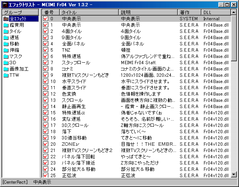The height and width of the screenshot is (187, 239).
Task: Select the 部分拡大＆移動 title in row 24
Action: click(x=79, y=169)
